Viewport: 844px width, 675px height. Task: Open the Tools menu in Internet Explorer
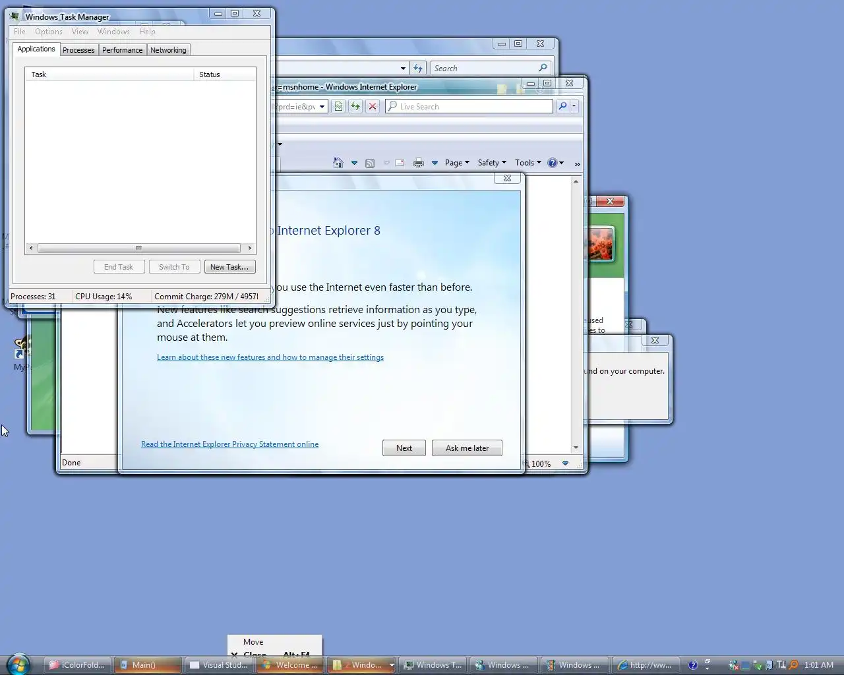coord(528,163)
